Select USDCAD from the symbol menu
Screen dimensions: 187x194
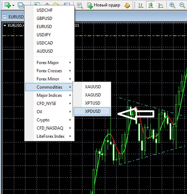[49, 43]
